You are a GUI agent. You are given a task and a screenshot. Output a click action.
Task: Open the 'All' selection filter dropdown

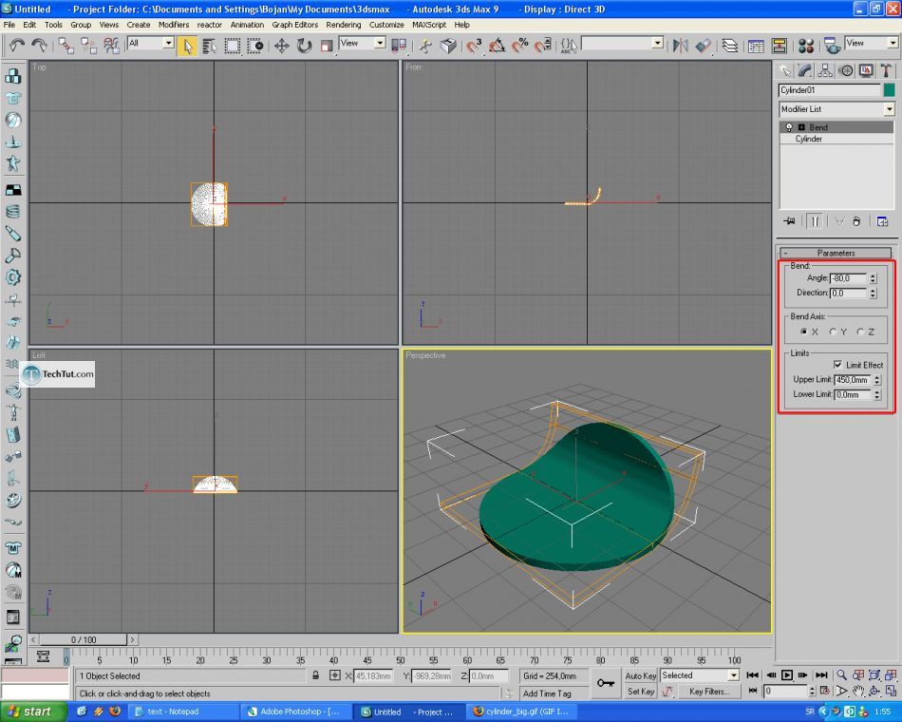click(168, 43)
